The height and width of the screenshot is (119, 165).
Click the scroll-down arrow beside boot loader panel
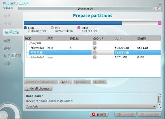(160, 108)
